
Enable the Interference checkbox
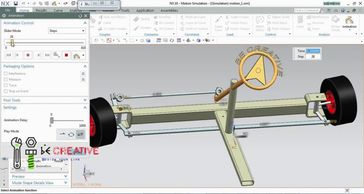6,73
